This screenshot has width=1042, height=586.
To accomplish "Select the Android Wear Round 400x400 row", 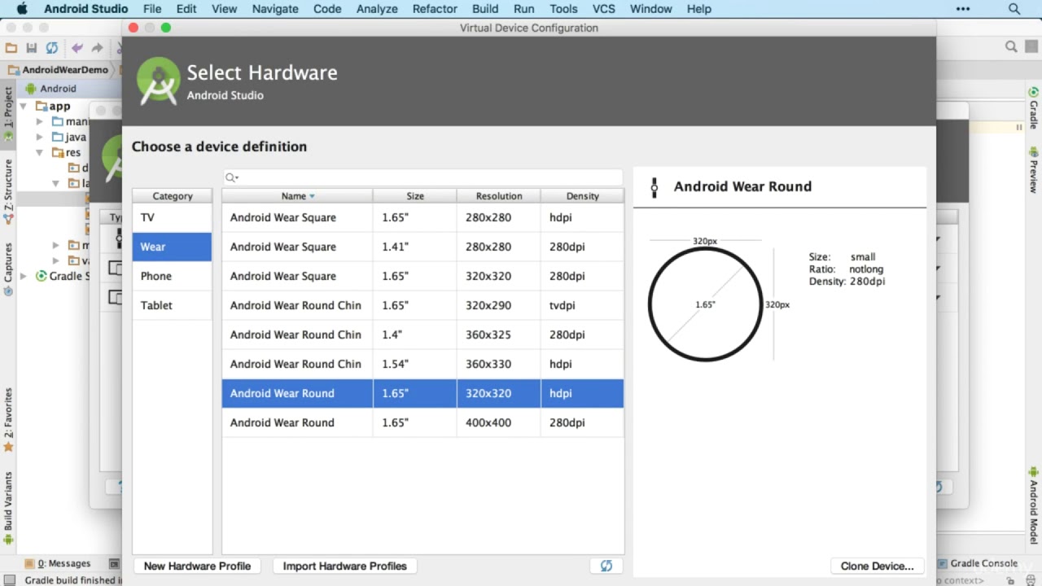I will click(422, 422).
